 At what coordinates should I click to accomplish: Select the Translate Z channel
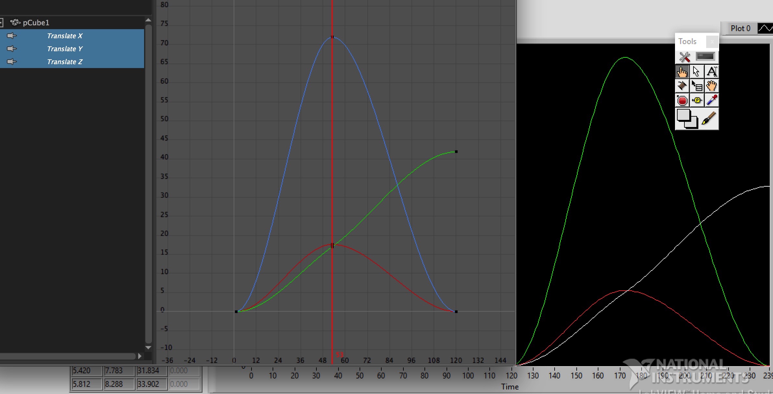point(72,62)
